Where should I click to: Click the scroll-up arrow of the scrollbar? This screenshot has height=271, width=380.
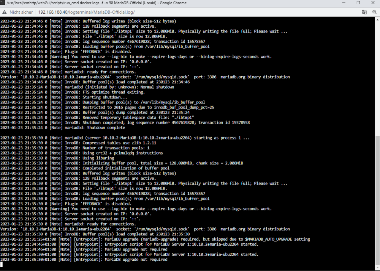[x=378, y=19]
